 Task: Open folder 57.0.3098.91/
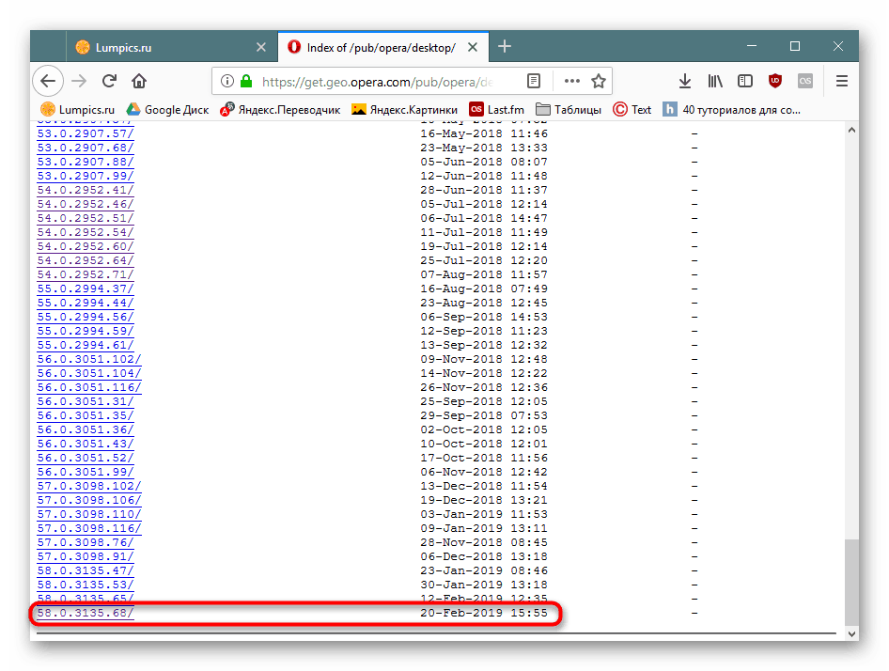tap(85, 555)
